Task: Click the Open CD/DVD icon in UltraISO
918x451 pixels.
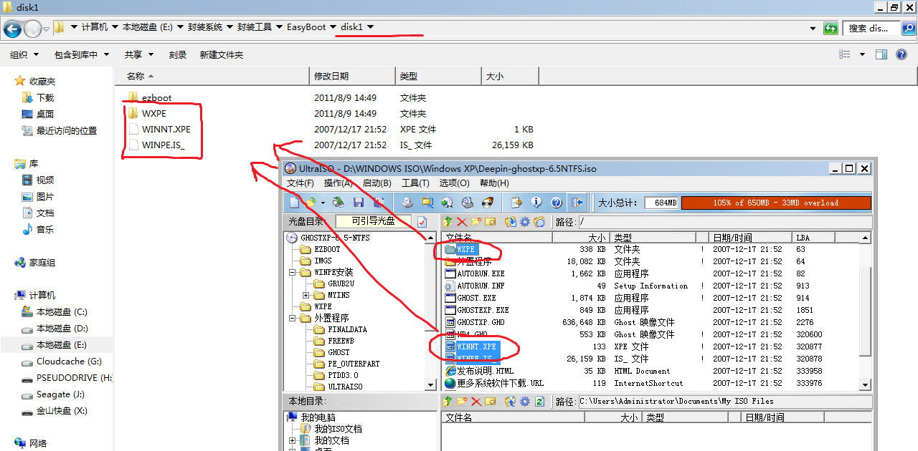Action: pos(338,203)
